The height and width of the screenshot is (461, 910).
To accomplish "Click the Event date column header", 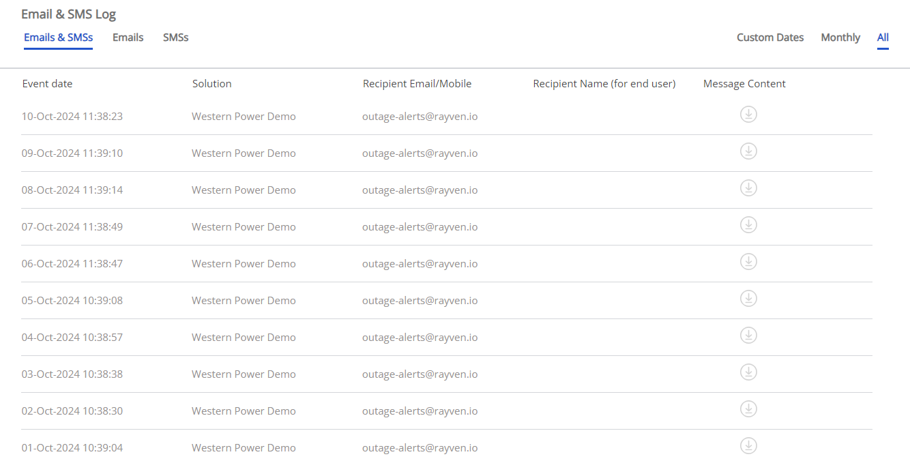I will pyautogui.click(x=47, y=84).
